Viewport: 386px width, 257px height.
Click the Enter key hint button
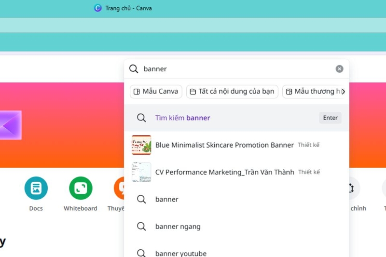(x=330, y=118)
